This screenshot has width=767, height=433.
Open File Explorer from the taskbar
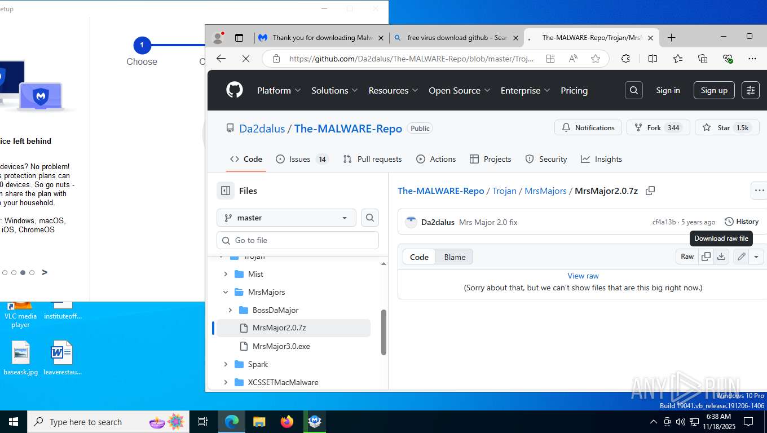pos(259,422)
